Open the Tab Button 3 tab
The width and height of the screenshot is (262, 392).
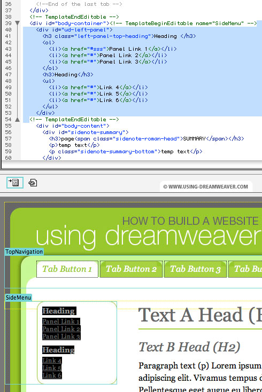point(196,269)
